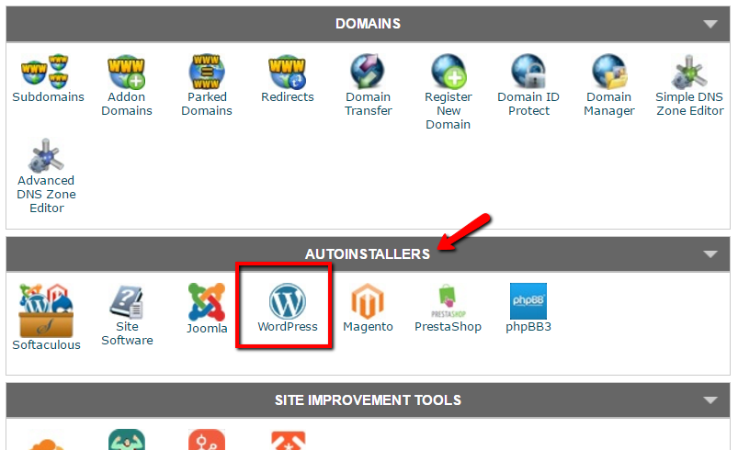Image resolution: width=738 pixels, height=450 pixels.
Task: Select the PrestaShop installer icon
Action: click(448, 301)
